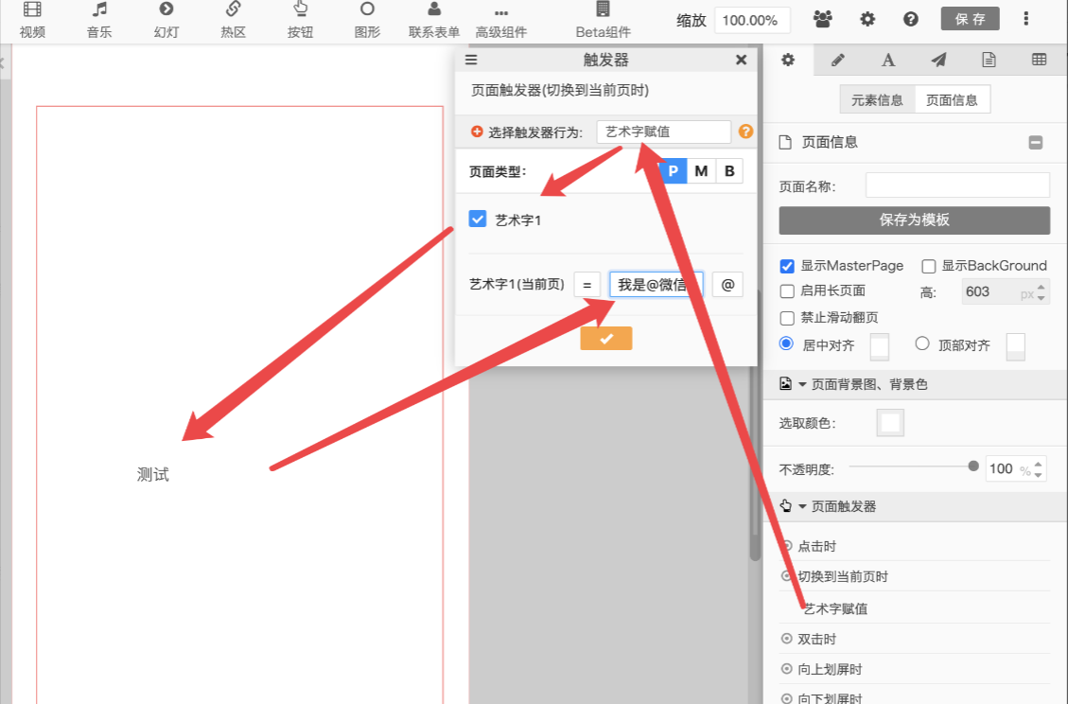
Task: Collapse the 页面触发器 section
Action: [803, 507]
